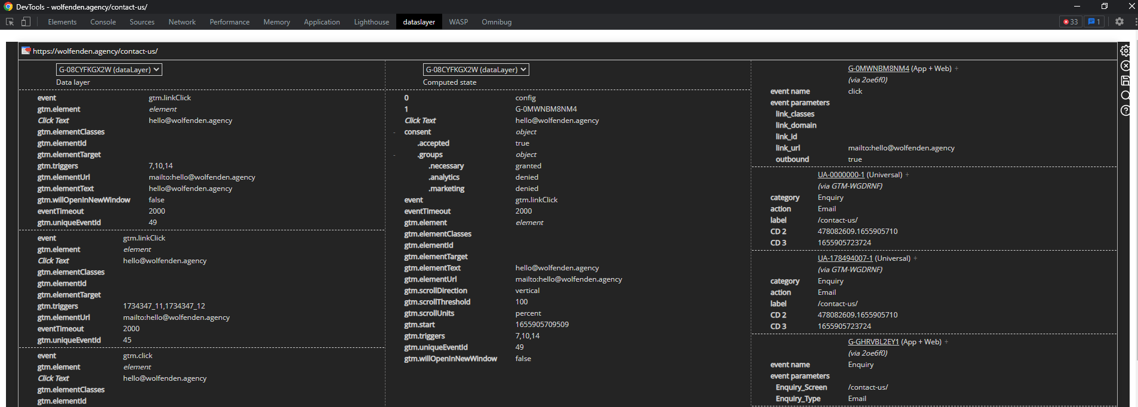Viewport: 1138px width, 407px height.
Task: Open the UA-178494007-1 tag link
Action: (x=845, y=258)
